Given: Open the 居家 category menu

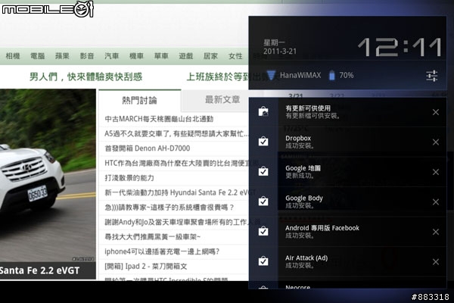Looking at the screenshot, I should coord(210,56).
